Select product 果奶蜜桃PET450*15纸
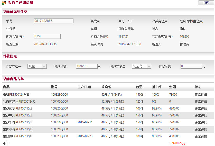 click(x=18, y=122)
